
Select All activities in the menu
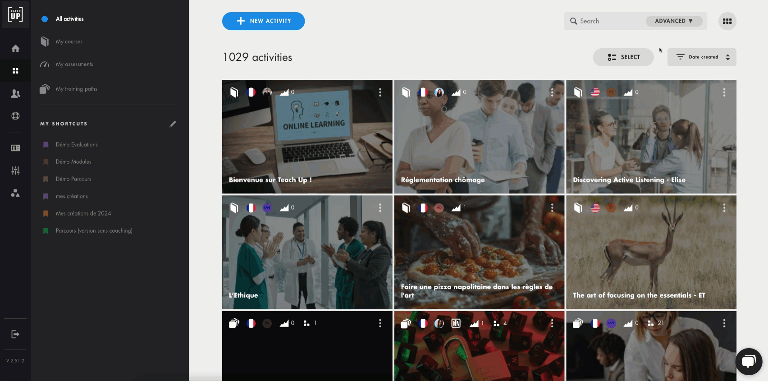coord(70,19)
